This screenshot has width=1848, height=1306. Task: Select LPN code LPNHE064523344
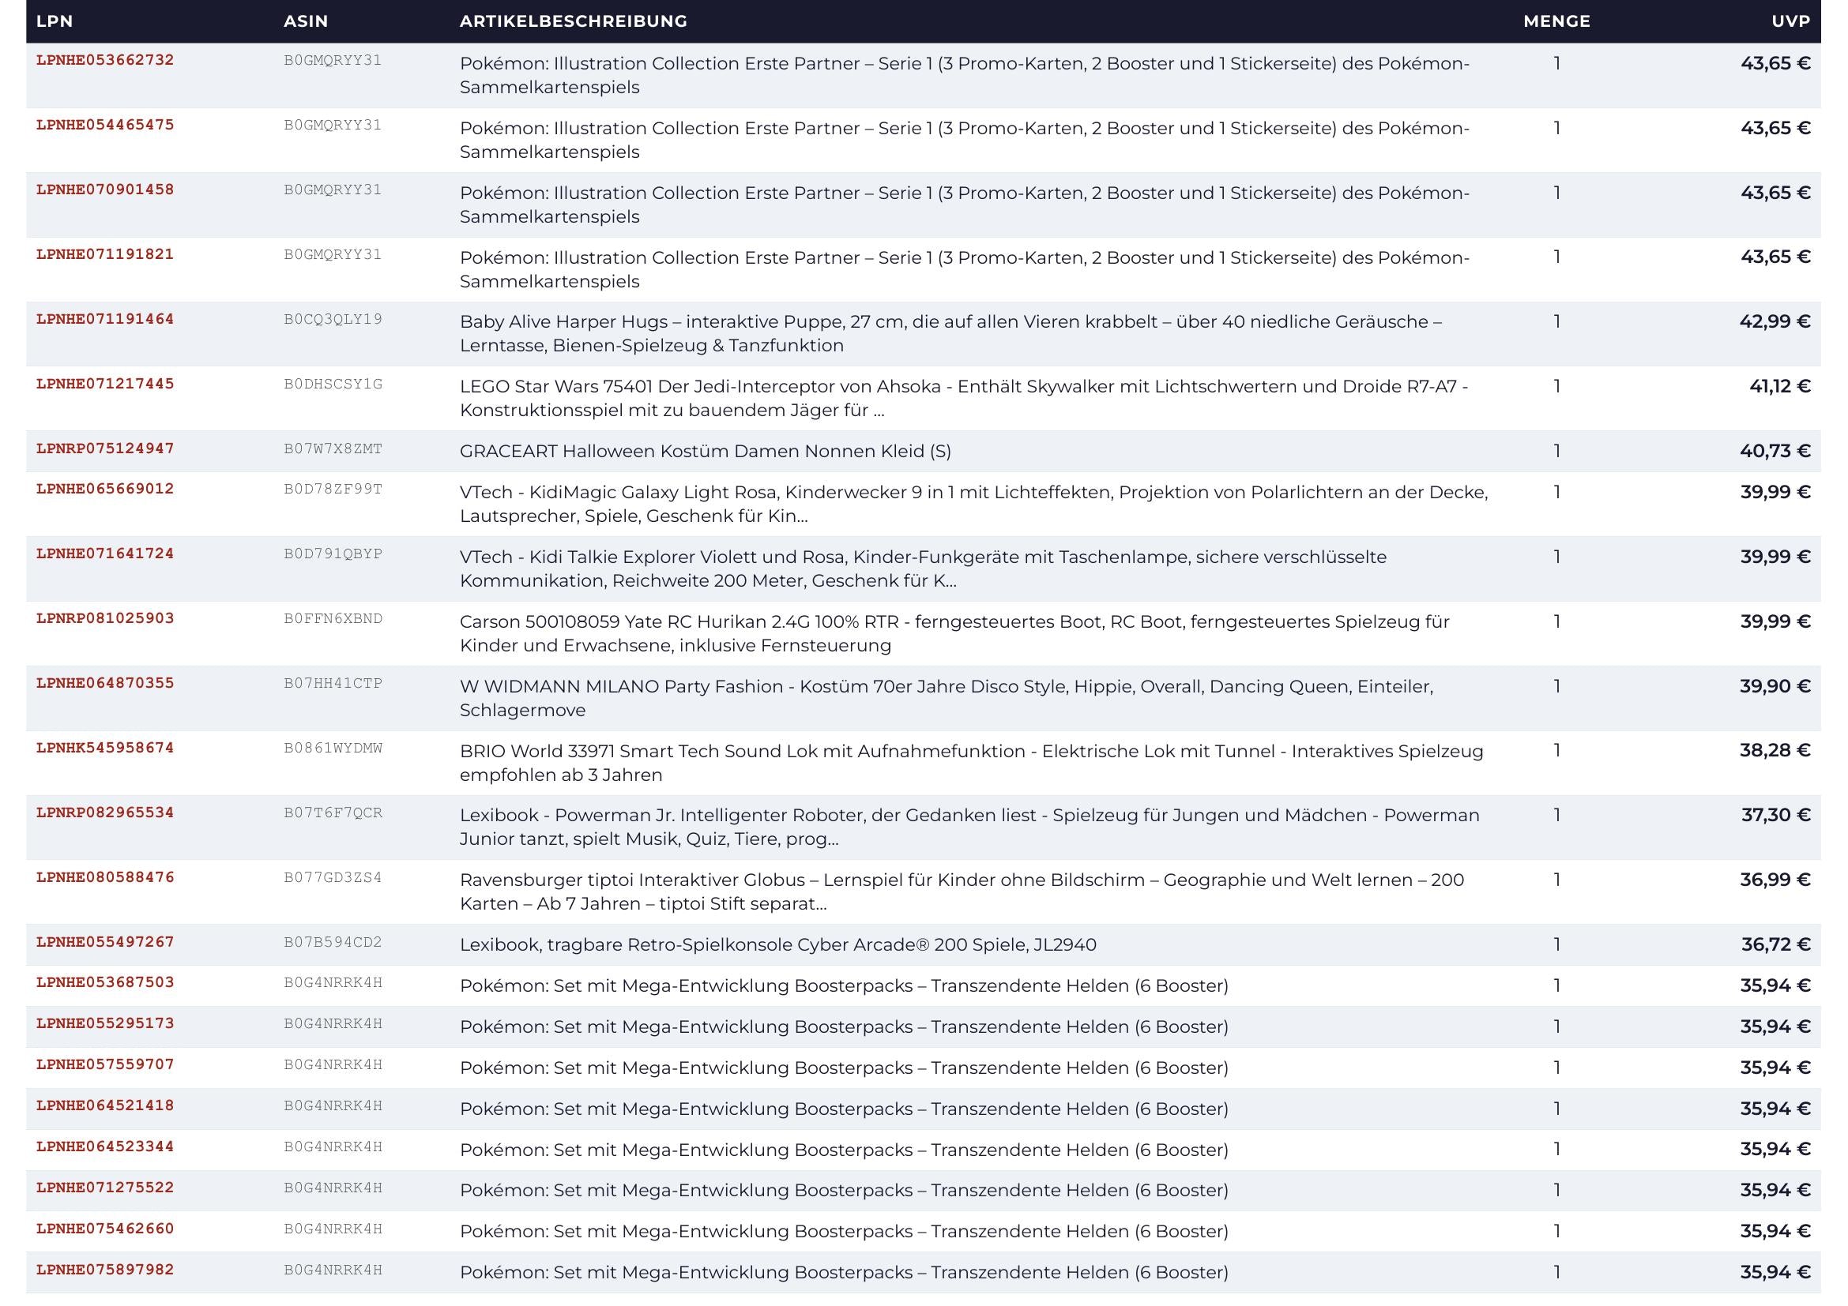[104, 1146]
